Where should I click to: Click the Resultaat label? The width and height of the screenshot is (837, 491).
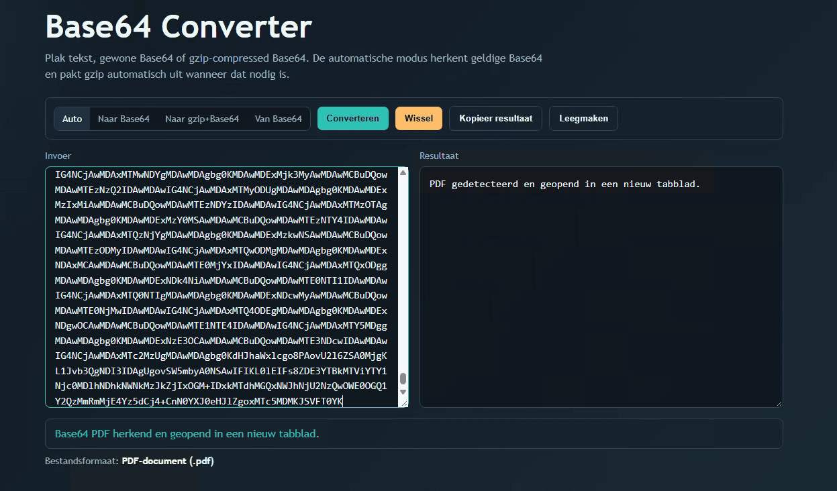click(439, 156)
